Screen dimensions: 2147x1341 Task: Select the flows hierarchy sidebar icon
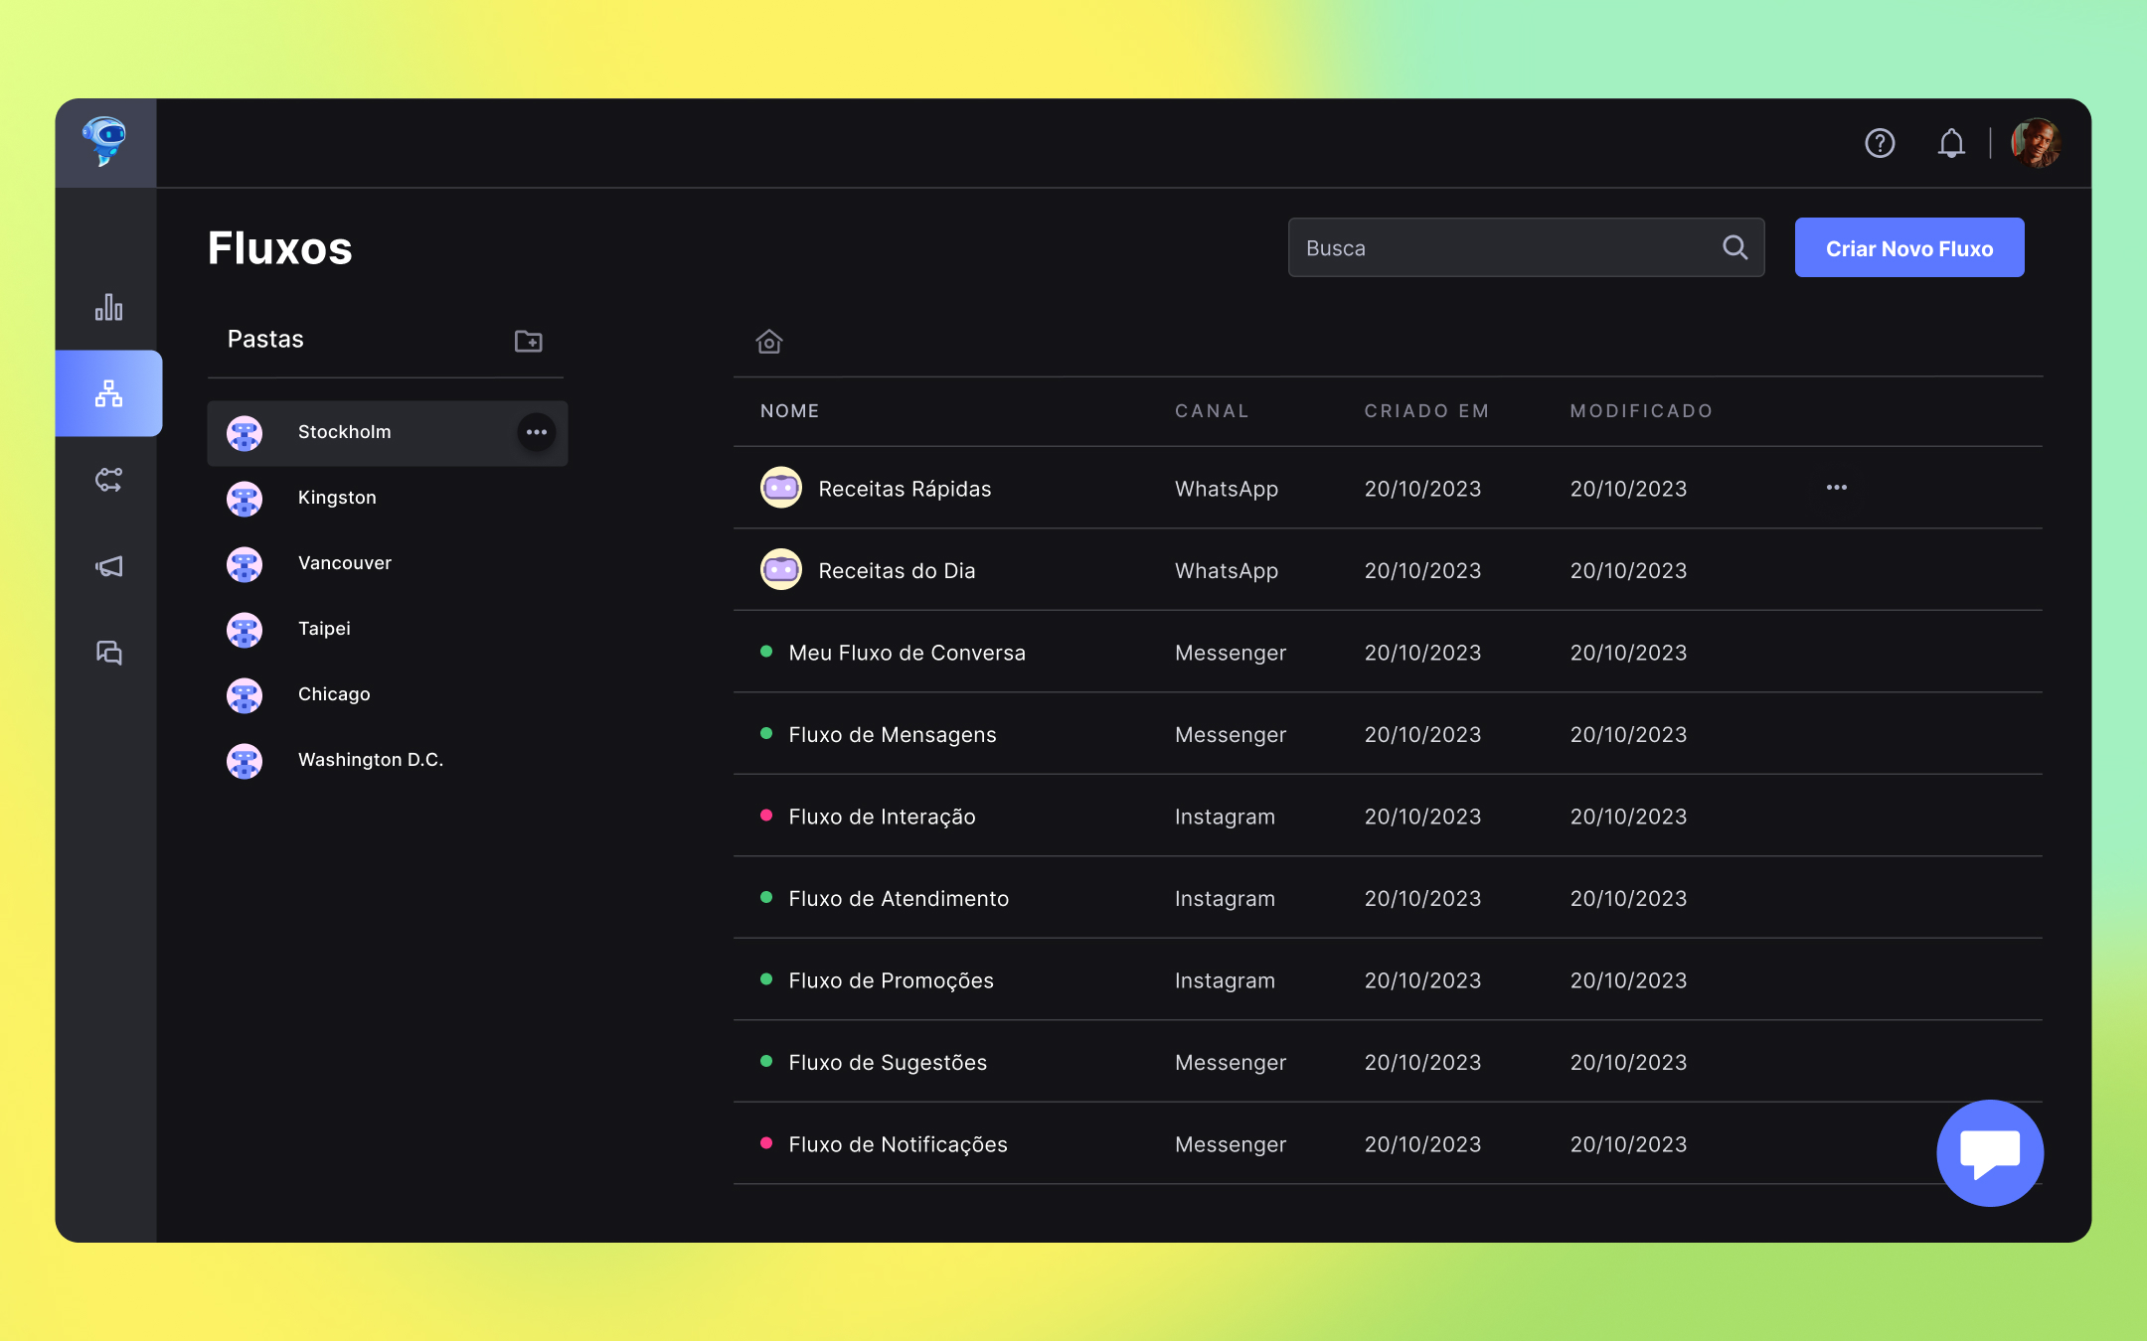click(108, 393)
